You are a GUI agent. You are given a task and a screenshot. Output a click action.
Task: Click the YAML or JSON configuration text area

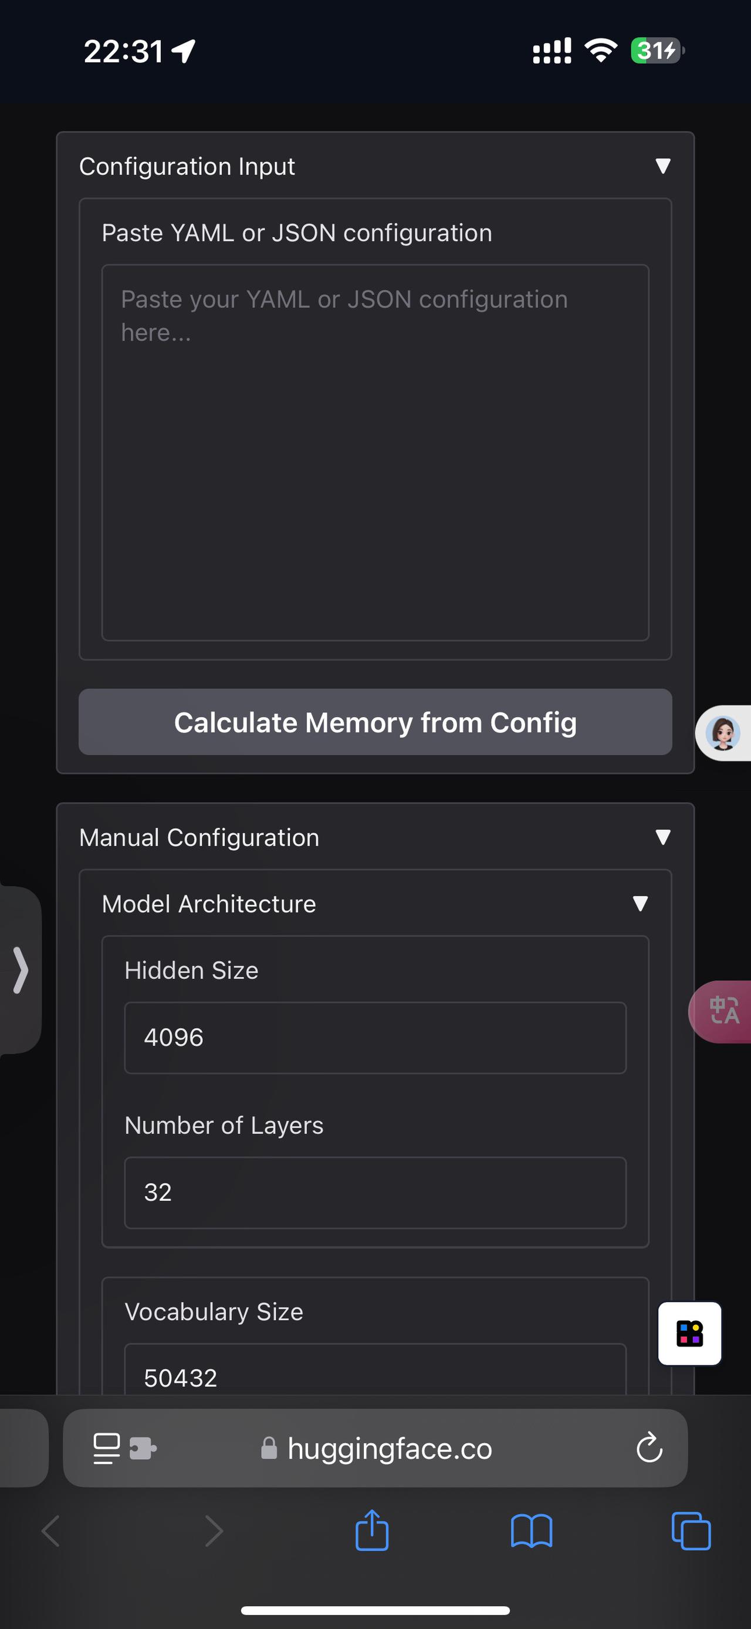[x=375, y=453]
